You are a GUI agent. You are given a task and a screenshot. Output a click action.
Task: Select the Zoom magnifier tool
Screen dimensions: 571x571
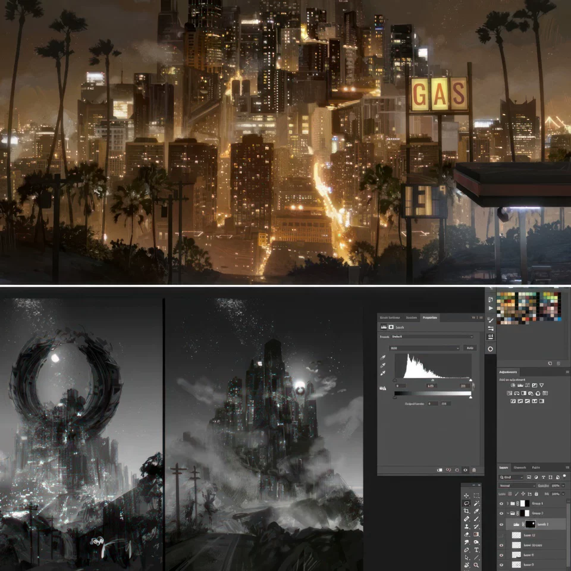tap(476, 565)
